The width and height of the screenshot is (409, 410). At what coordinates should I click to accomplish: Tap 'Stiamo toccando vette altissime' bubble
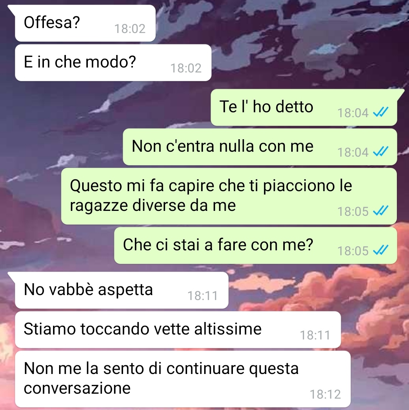(178, 330)
